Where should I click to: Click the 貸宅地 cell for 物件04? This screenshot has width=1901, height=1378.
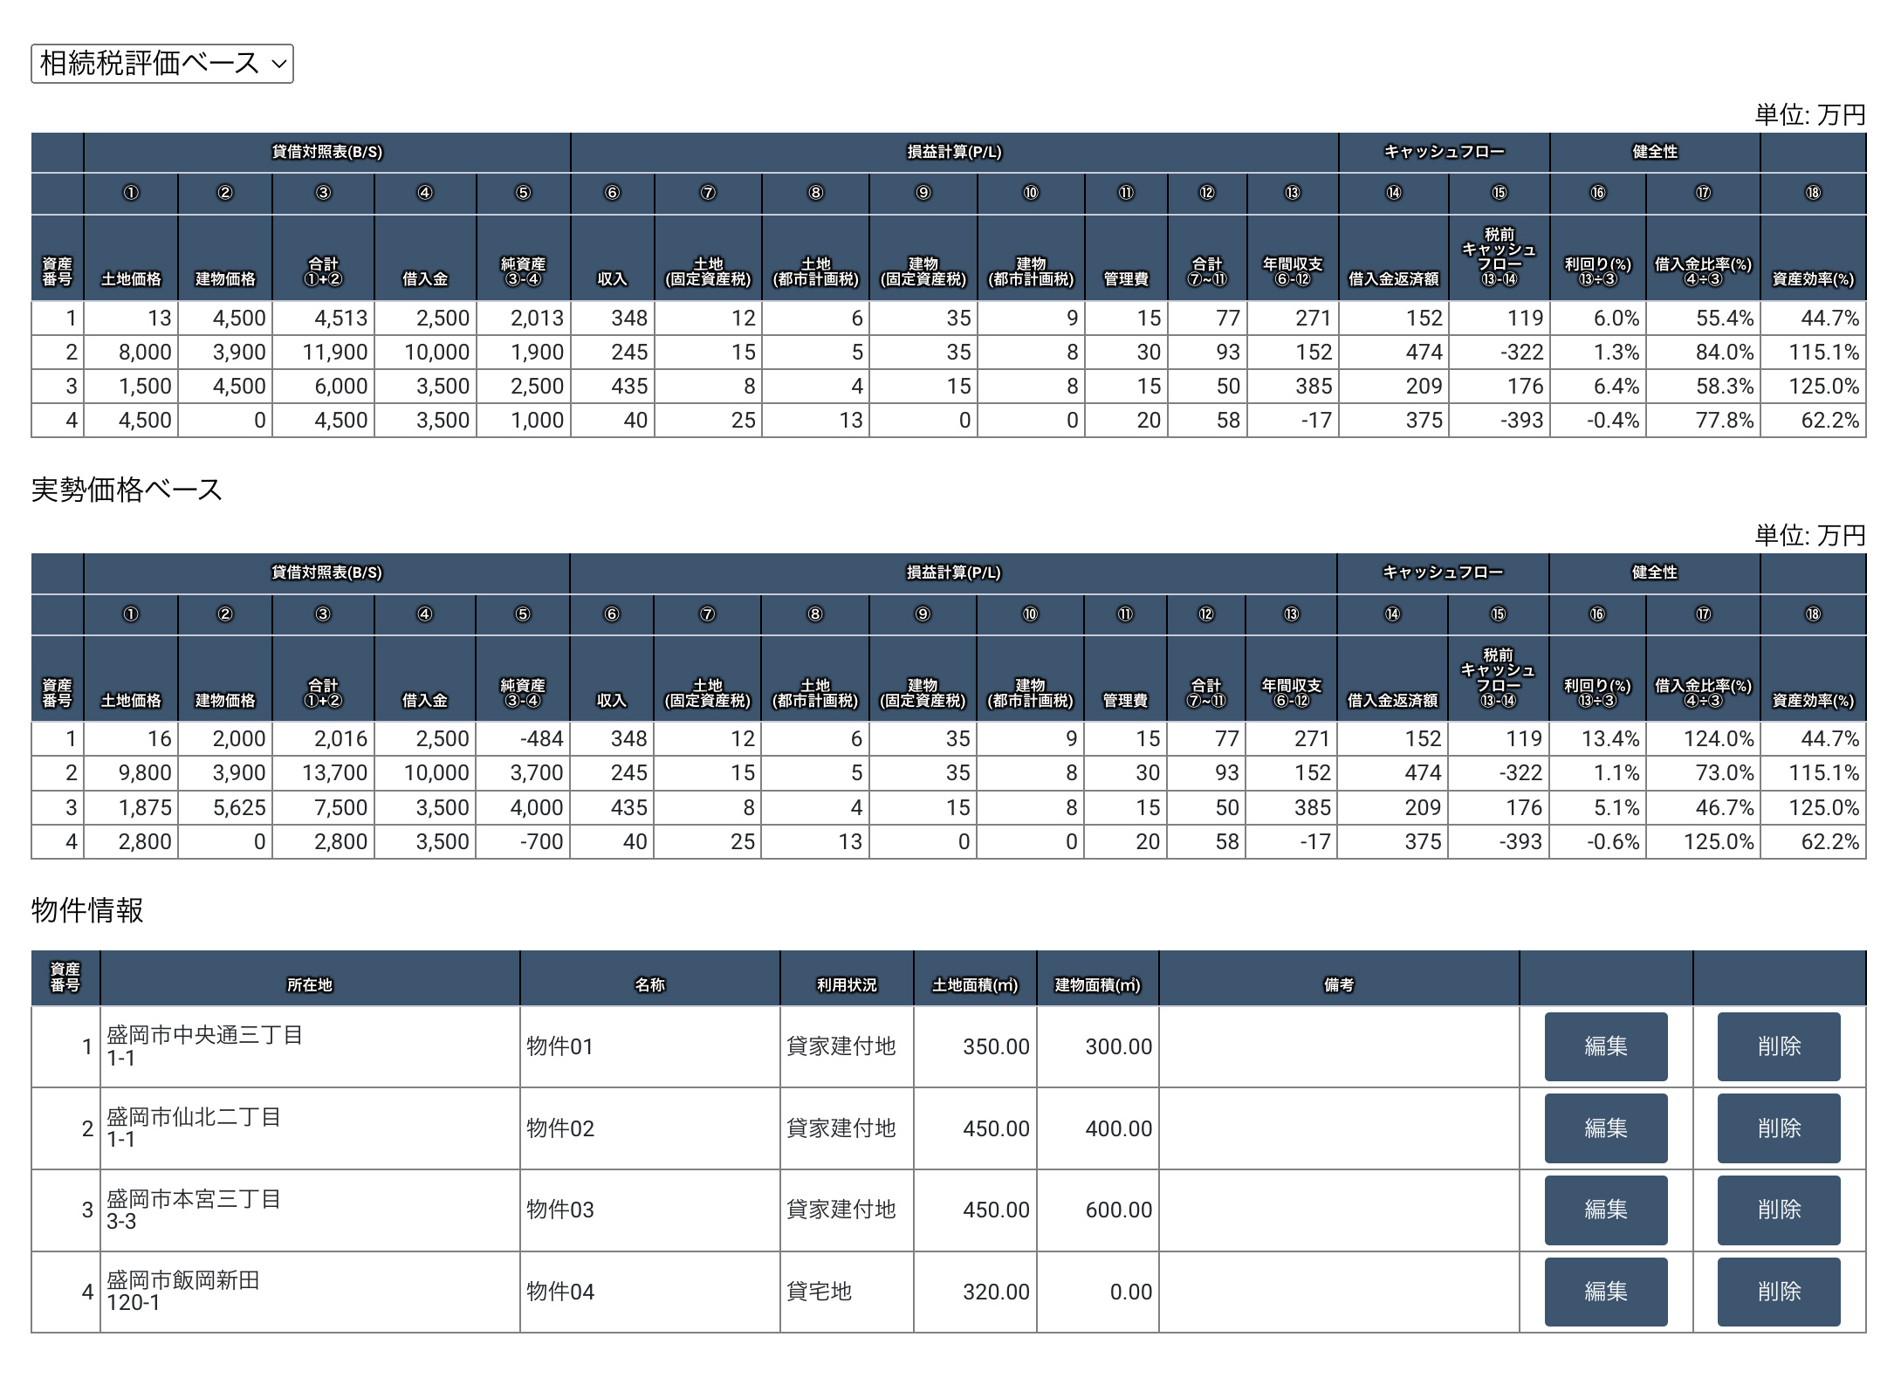846,1291
